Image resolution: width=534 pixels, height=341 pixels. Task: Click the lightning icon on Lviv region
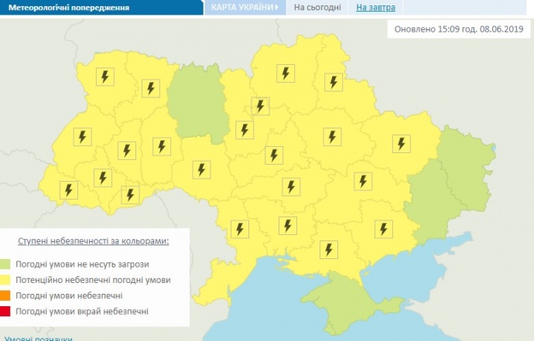[x=82, y=137]
